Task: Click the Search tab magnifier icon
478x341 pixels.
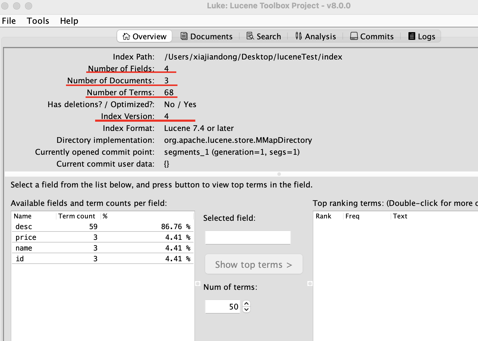Action: click(x=250, y=36)
